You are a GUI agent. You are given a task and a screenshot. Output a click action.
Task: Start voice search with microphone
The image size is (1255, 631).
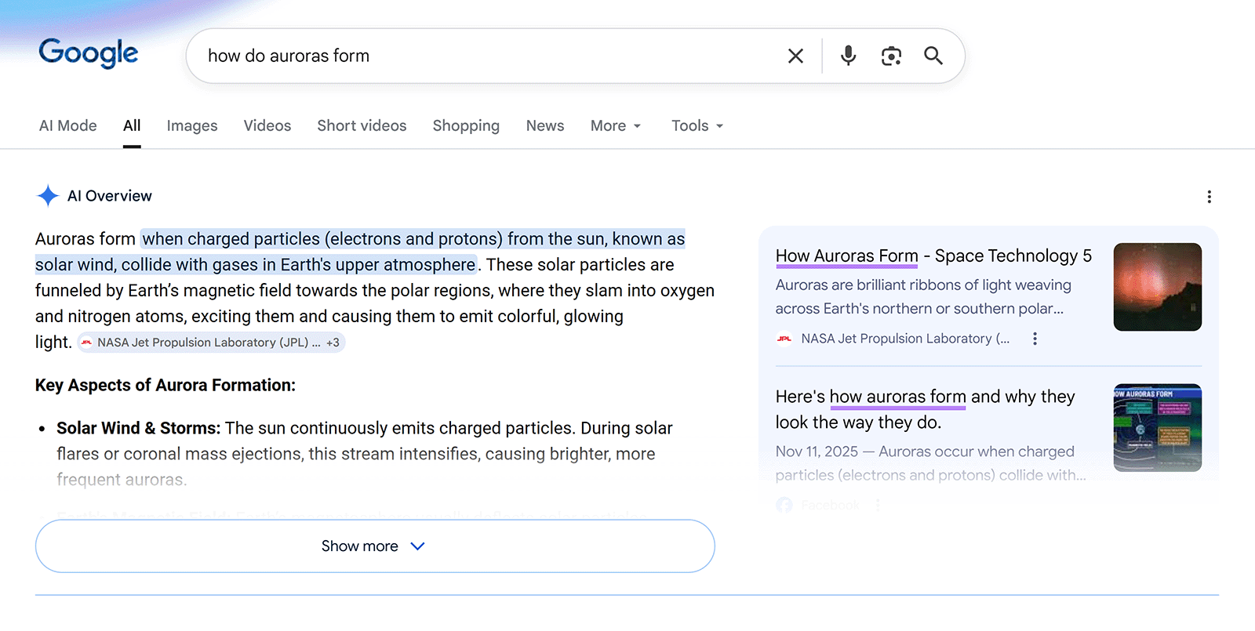tap(848, 56)
